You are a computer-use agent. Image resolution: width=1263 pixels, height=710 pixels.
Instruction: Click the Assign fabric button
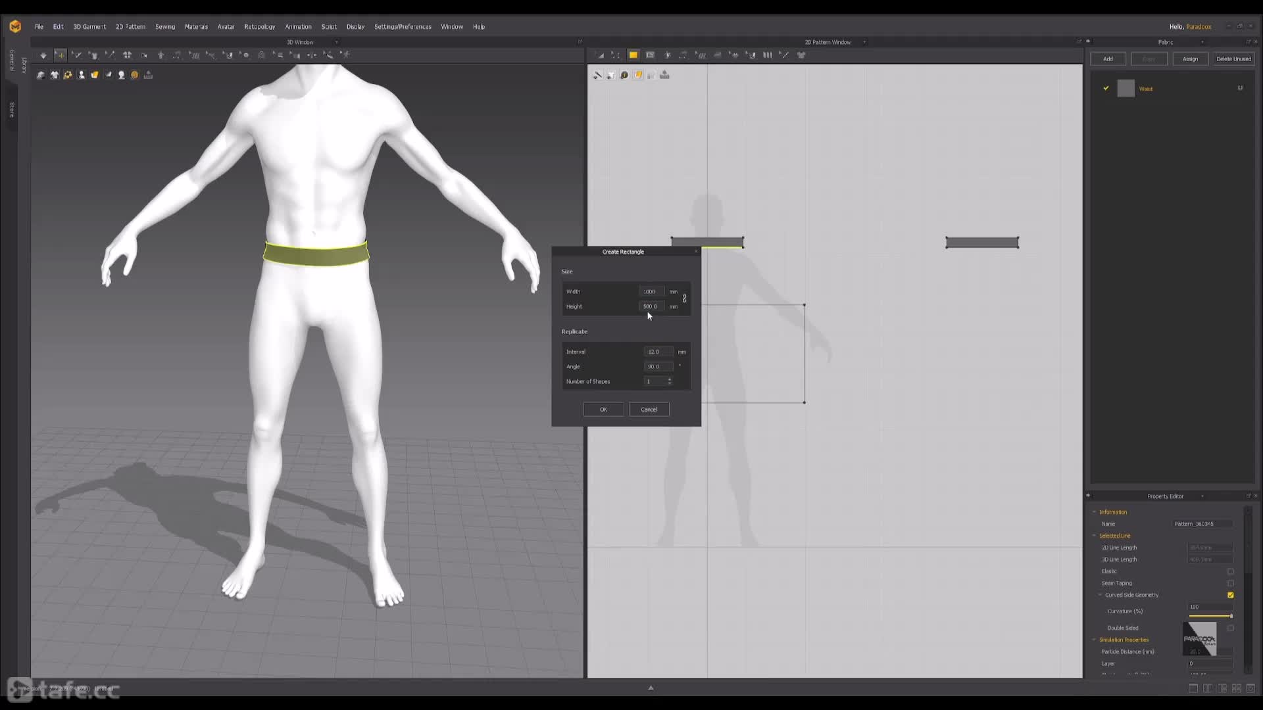(x=1190, y=59)
